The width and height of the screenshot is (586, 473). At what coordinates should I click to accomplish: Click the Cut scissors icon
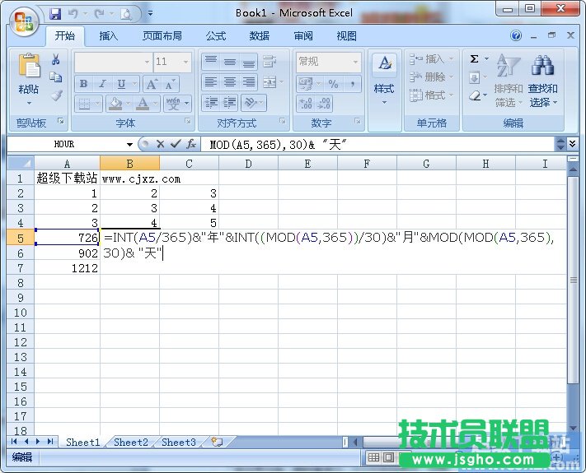[56, 59]
